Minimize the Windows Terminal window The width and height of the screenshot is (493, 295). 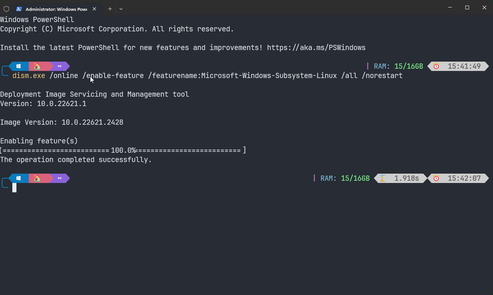click(450, 8)
